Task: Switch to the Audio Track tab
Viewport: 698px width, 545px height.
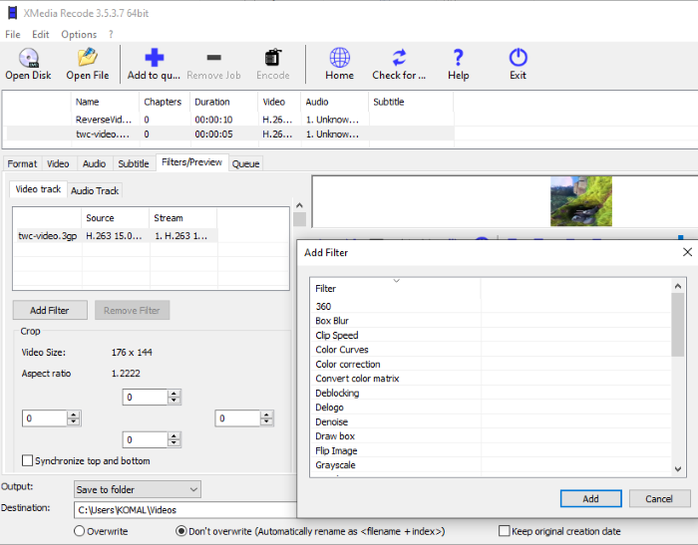Action: (x=95, y=190)
